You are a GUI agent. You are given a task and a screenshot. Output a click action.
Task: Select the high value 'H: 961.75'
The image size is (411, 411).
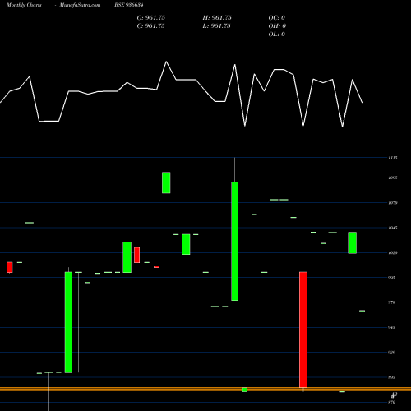coord(217,18)
